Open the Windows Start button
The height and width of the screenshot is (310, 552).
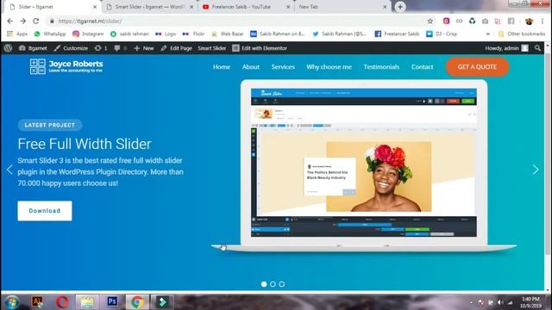(x=11, y=302)
